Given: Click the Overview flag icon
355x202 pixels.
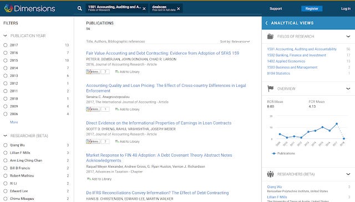Looking at the screenshot, I should [270, 89].
